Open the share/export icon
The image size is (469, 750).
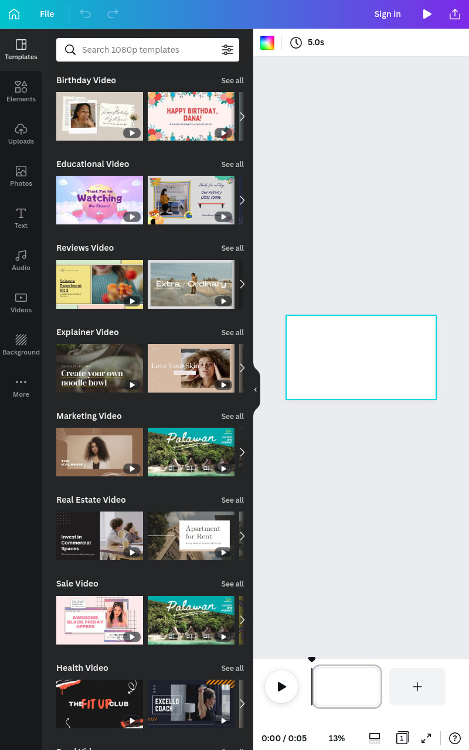(x=455, y=14)
